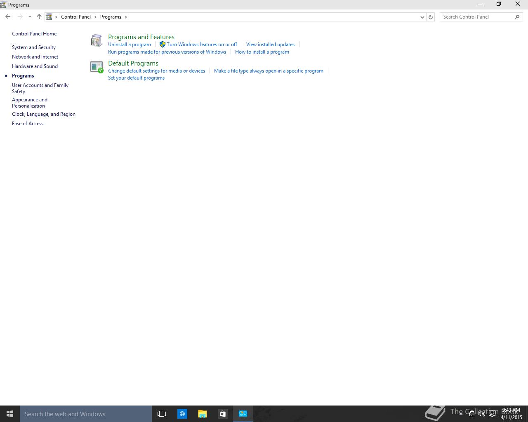Minimize the Programs window
528x422 pixels.
click(480, 4)
